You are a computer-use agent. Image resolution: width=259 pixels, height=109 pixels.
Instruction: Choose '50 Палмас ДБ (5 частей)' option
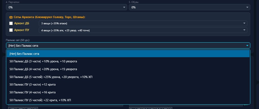click(128, 77)
